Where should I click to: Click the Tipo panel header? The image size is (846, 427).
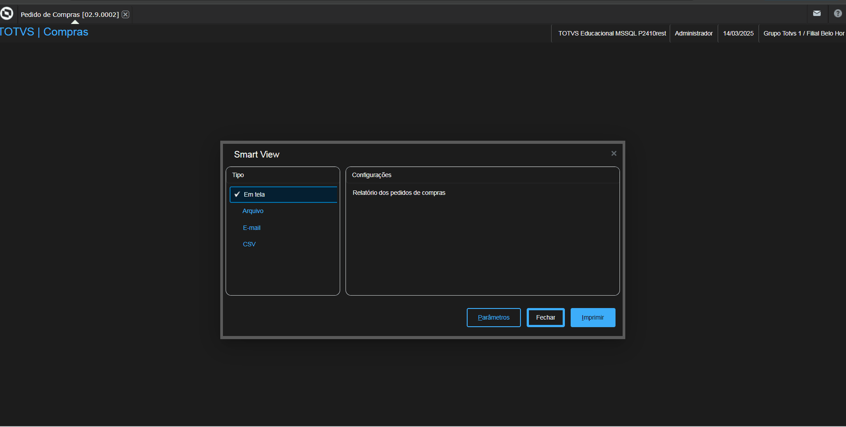click(x=238, y=175)
